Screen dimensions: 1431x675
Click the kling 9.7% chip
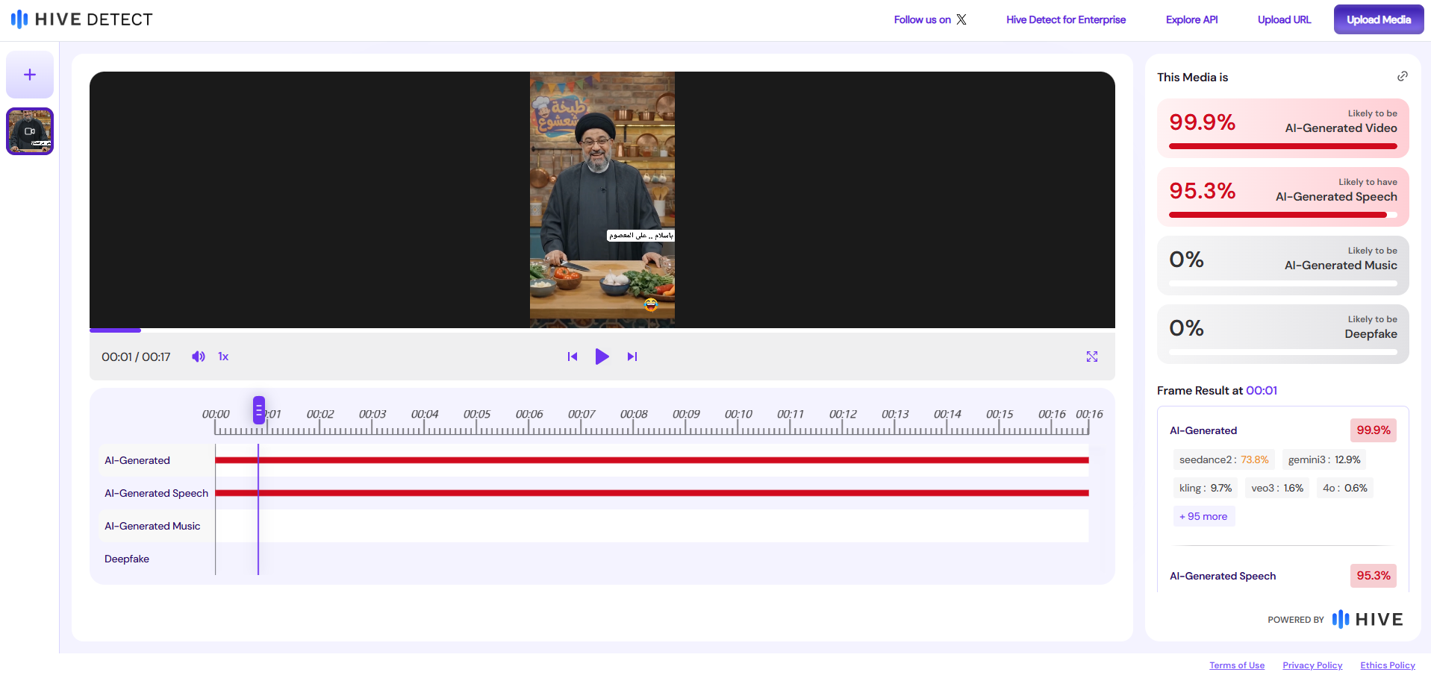click(1206, 488)
